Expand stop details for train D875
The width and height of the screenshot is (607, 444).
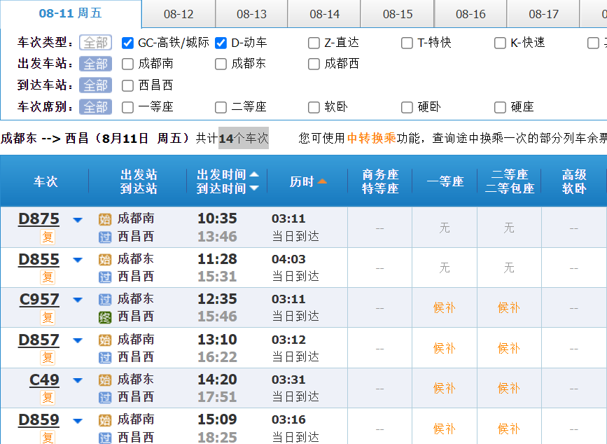point(78,220)
